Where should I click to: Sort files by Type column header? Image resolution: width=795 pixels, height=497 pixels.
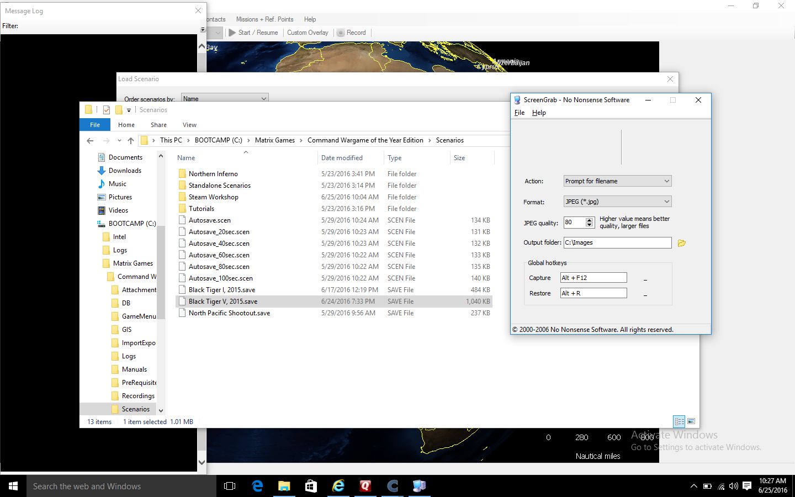click(x=394, y=158)
